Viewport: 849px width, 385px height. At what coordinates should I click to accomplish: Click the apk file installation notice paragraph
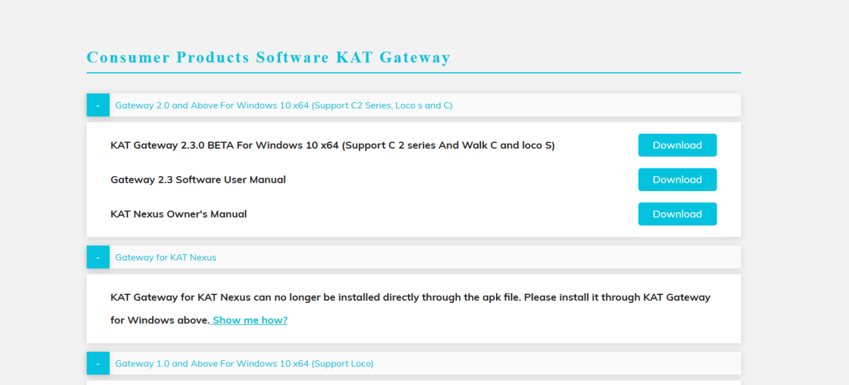pyautogui.click(x=410, y=309)
